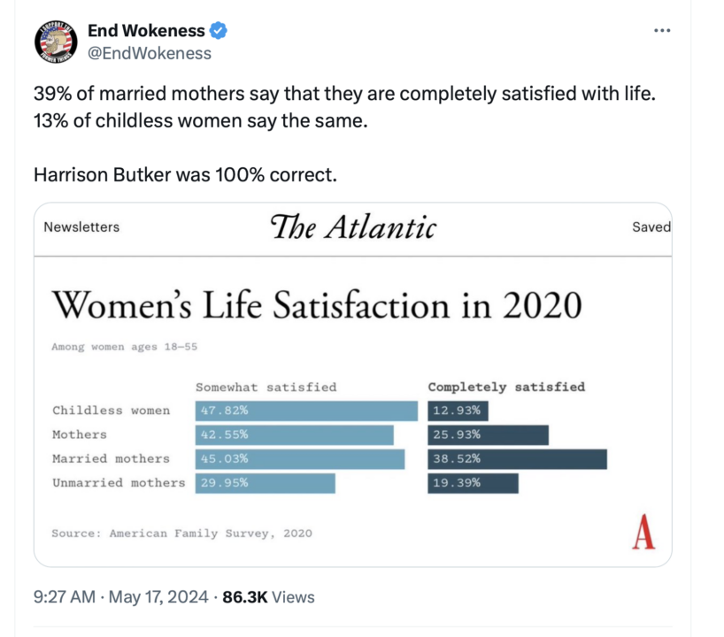Click the 'Harrison Butker was 100% correct' text
This screenshot has width=724, height=637.
(185, 174)
